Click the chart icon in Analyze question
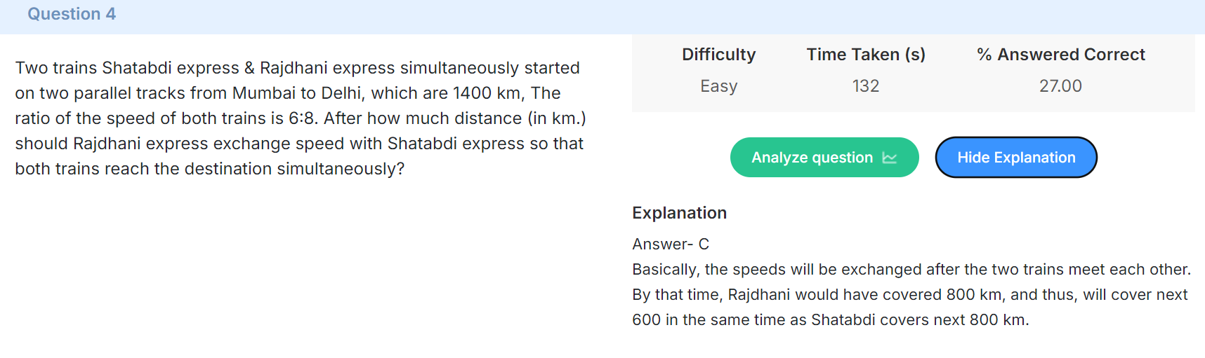Image resolution: width=1205 pixels, height=358 pixels. point(890,158)
